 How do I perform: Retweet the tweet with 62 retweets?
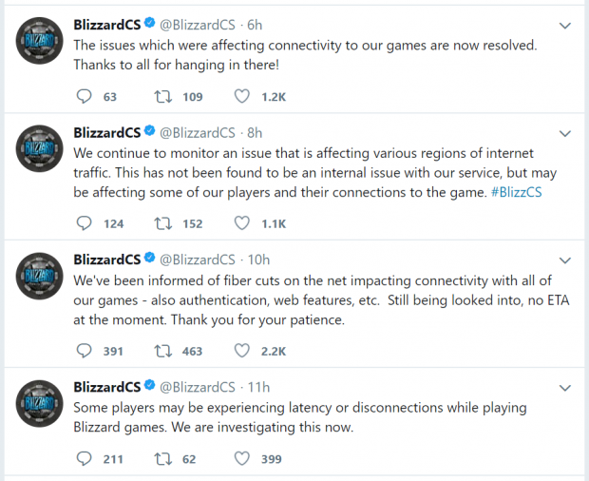164,459
